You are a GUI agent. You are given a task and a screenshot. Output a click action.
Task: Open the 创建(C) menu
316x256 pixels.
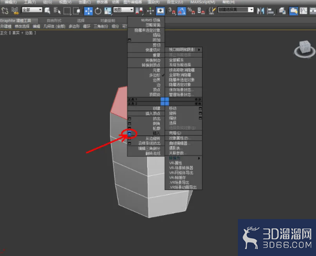(85, 2)
